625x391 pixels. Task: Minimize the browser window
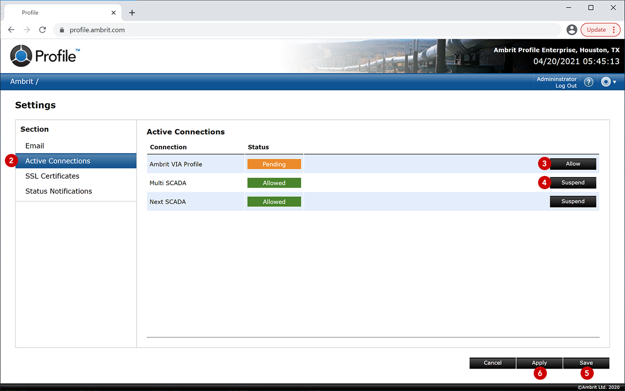[x=568, y=8]
